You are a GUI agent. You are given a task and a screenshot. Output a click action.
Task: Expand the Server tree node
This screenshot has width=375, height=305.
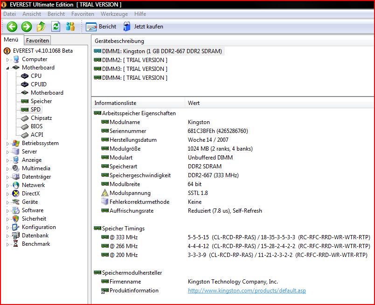point(7,152)
